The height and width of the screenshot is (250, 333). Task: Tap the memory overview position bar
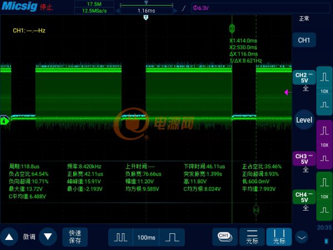click(x=147, y=4)
